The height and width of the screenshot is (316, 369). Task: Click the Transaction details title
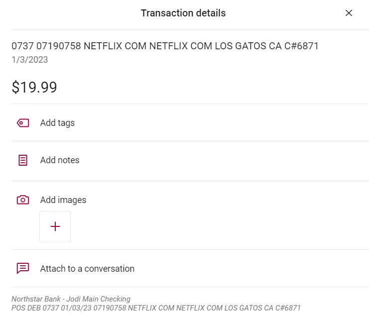(183, 13)
